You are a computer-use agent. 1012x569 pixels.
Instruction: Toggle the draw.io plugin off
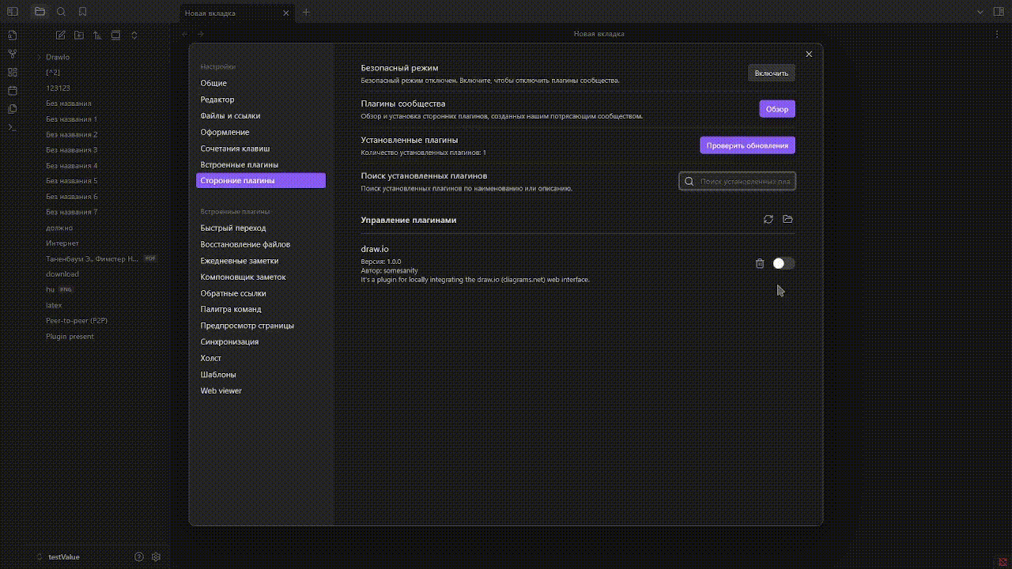pyautogui.click(x=783, y=263)
